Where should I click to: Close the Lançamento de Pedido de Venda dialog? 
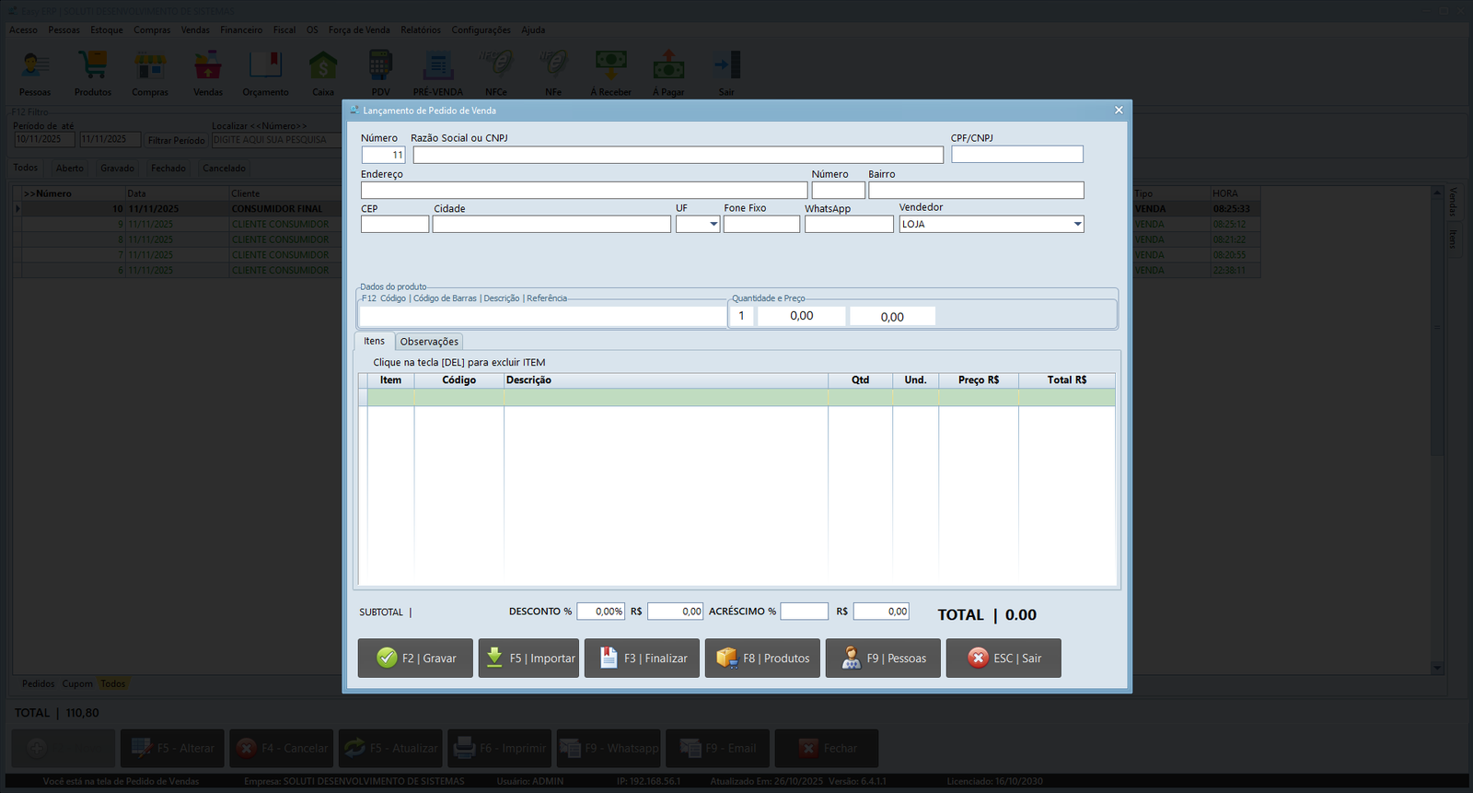click(x=1119, y=111)
